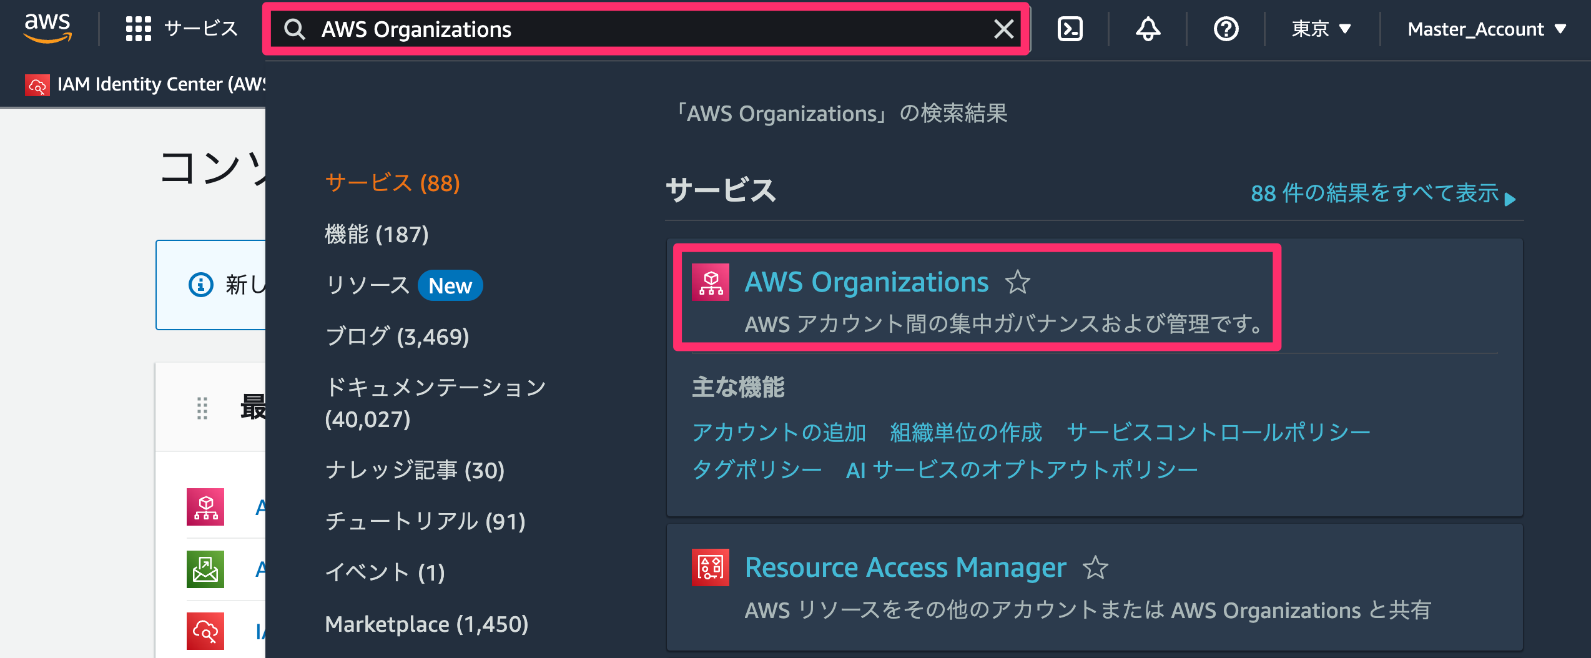The image size is (1591, 658).
Task: Open the notifications bell icon
Action: 1148,29
